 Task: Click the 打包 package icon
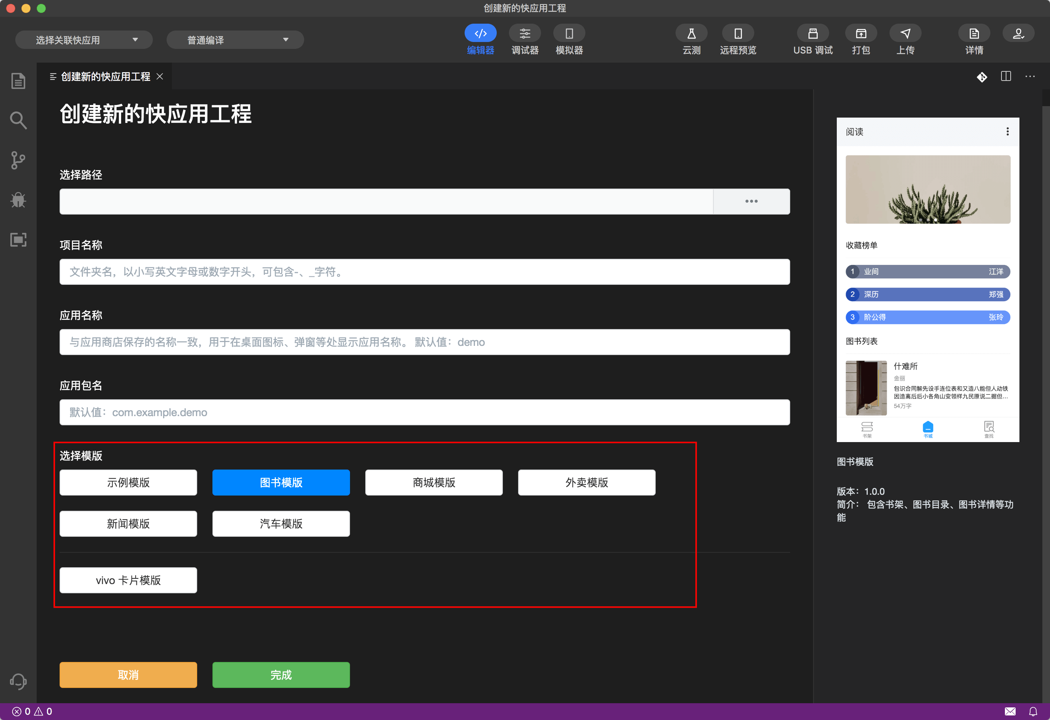tap(861, 34)
